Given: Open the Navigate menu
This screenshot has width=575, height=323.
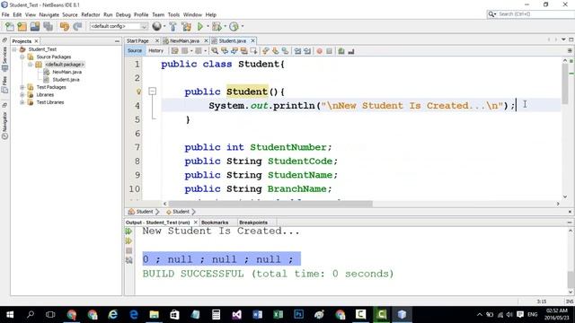Looking at the screenshot, I should click(x=49, y=14).
